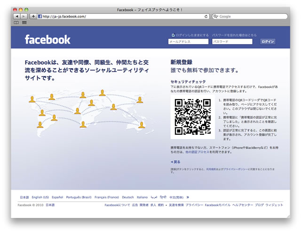Add bookmark with the plus button

[x=33, y=16]
